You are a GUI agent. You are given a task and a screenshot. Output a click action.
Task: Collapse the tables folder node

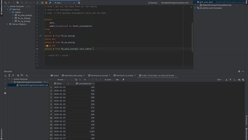point(10,12)
